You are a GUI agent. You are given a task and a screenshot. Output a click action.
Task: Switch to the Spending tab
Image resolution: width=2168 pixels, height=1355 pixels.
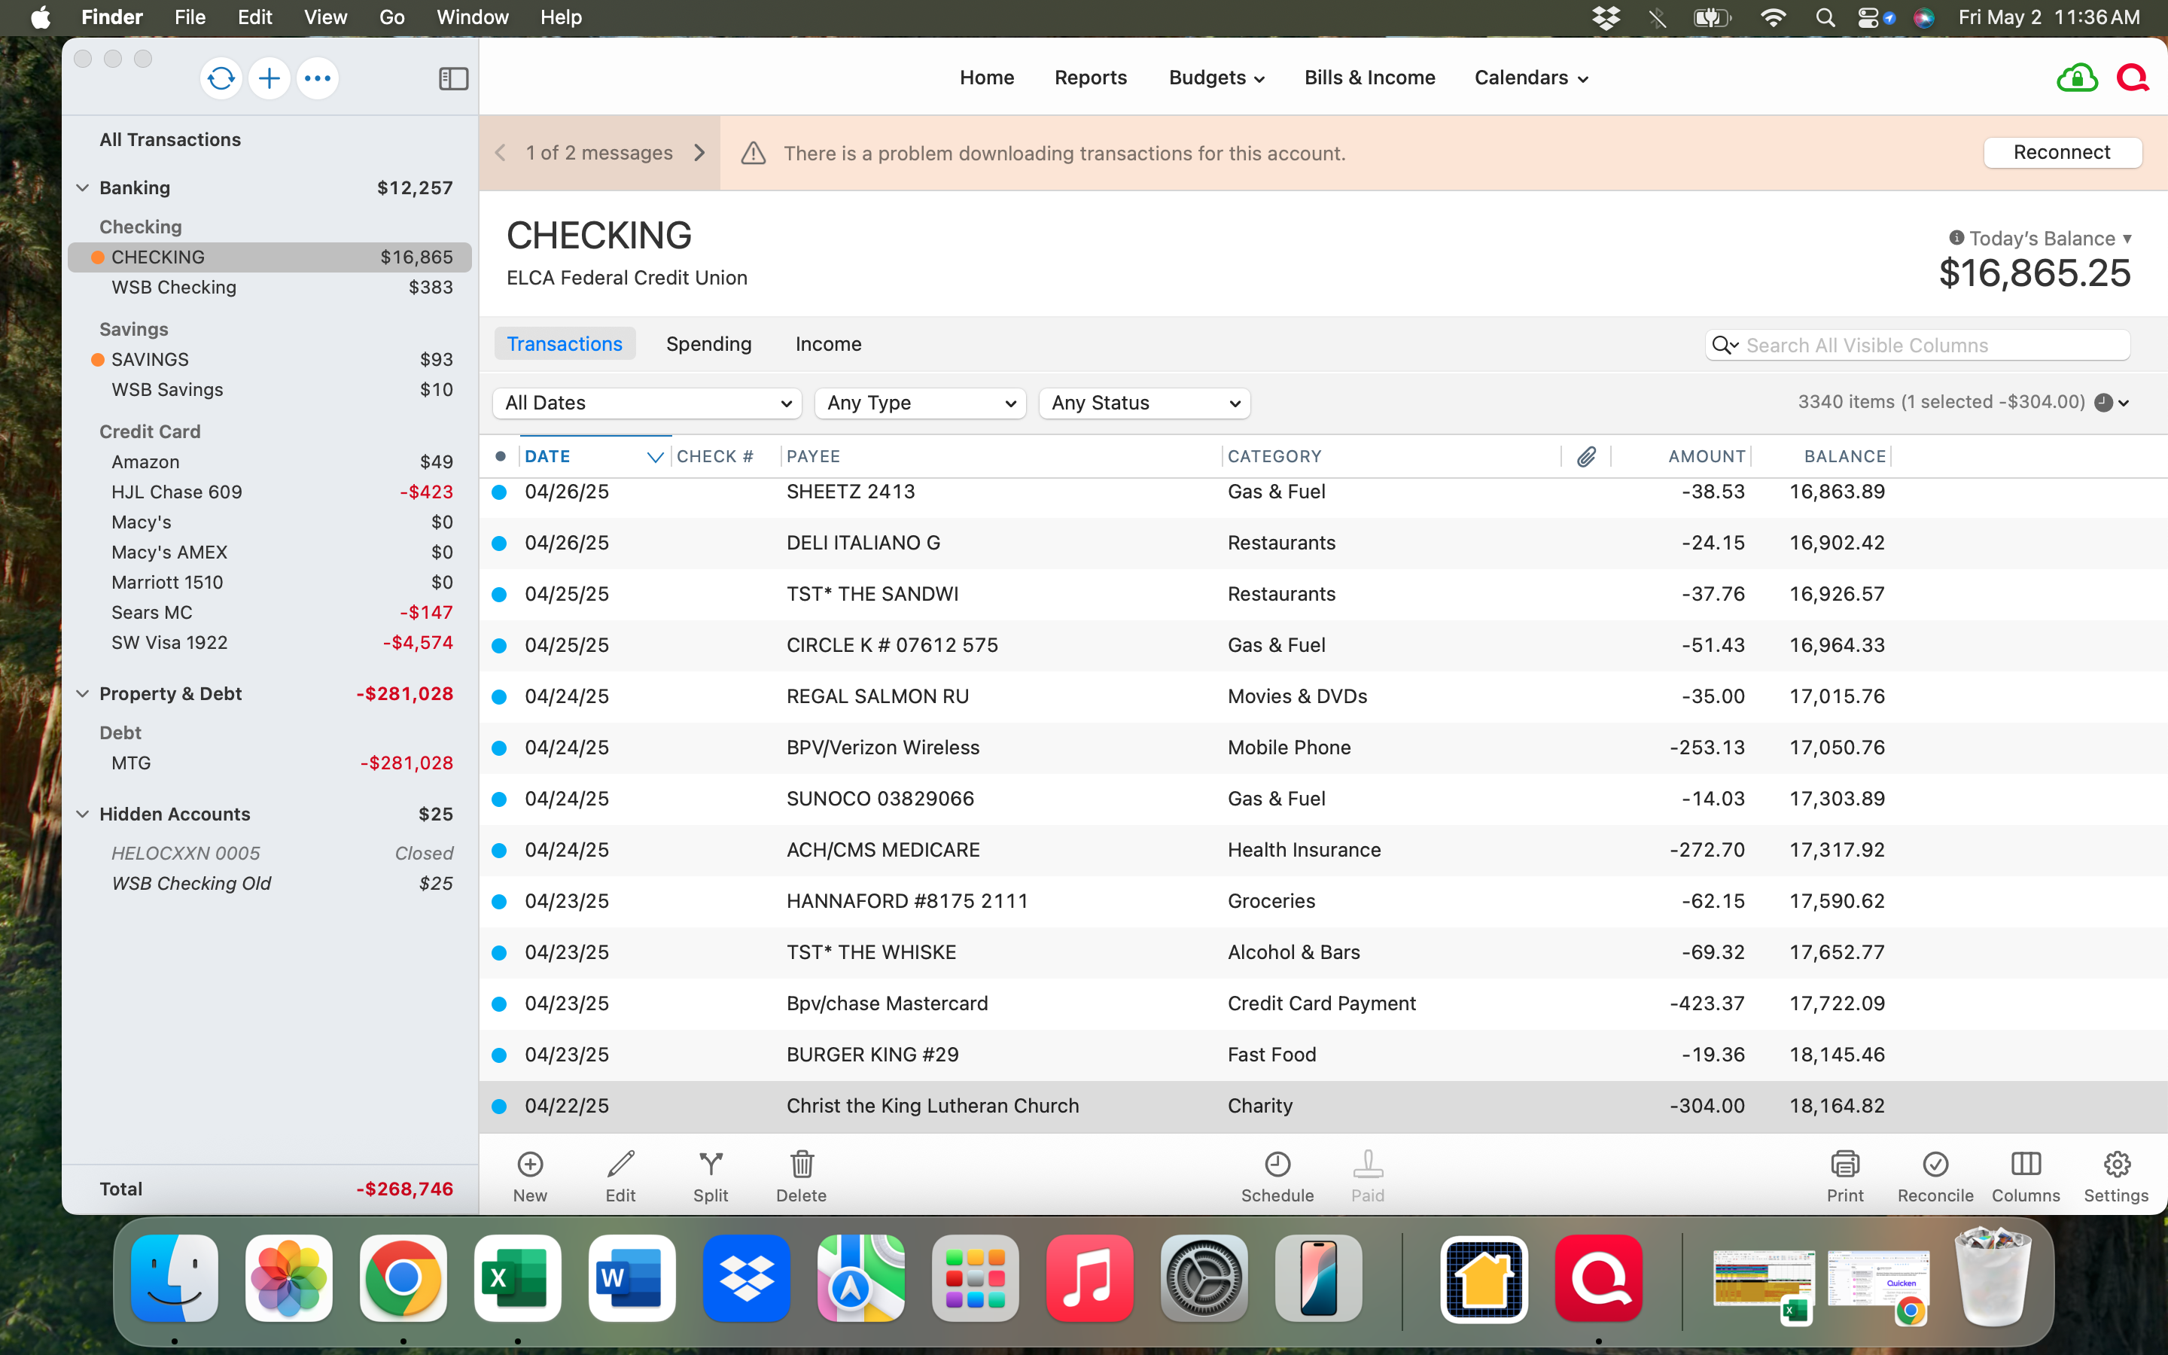click(x=708, y=344)
